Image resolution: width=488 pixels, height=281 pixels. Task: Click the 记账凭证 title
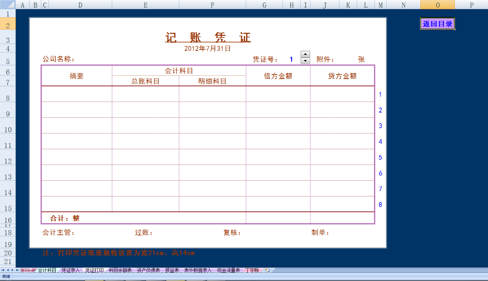[x=208, y=37]
